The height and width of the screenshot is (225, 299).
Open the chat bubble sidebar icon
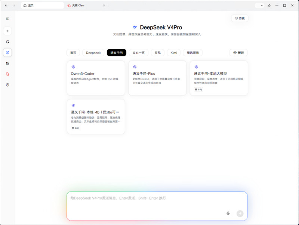point(7,42)
